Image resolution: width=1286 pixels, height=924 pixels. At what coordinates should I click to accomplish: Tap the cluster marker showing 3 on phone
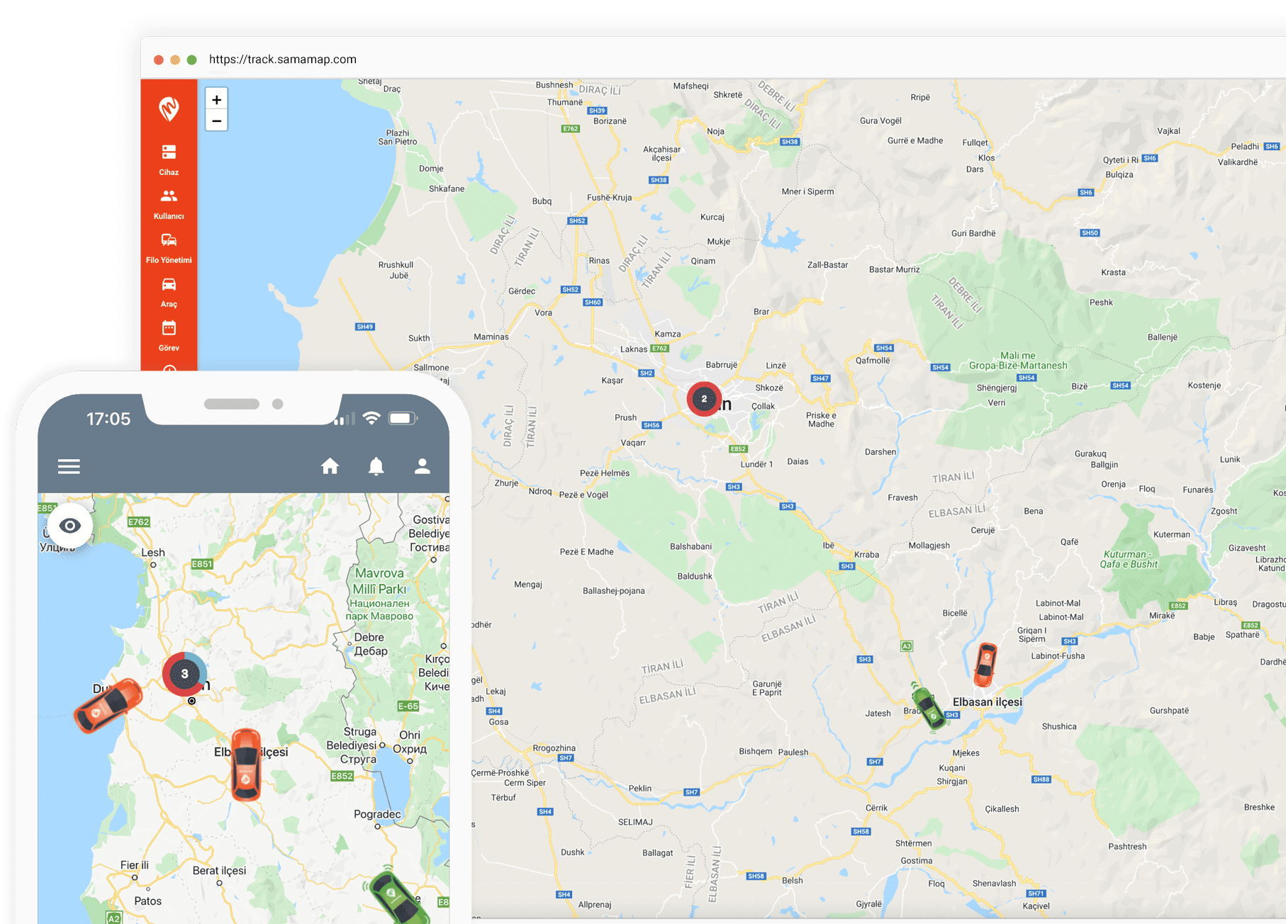coord(184,674)
